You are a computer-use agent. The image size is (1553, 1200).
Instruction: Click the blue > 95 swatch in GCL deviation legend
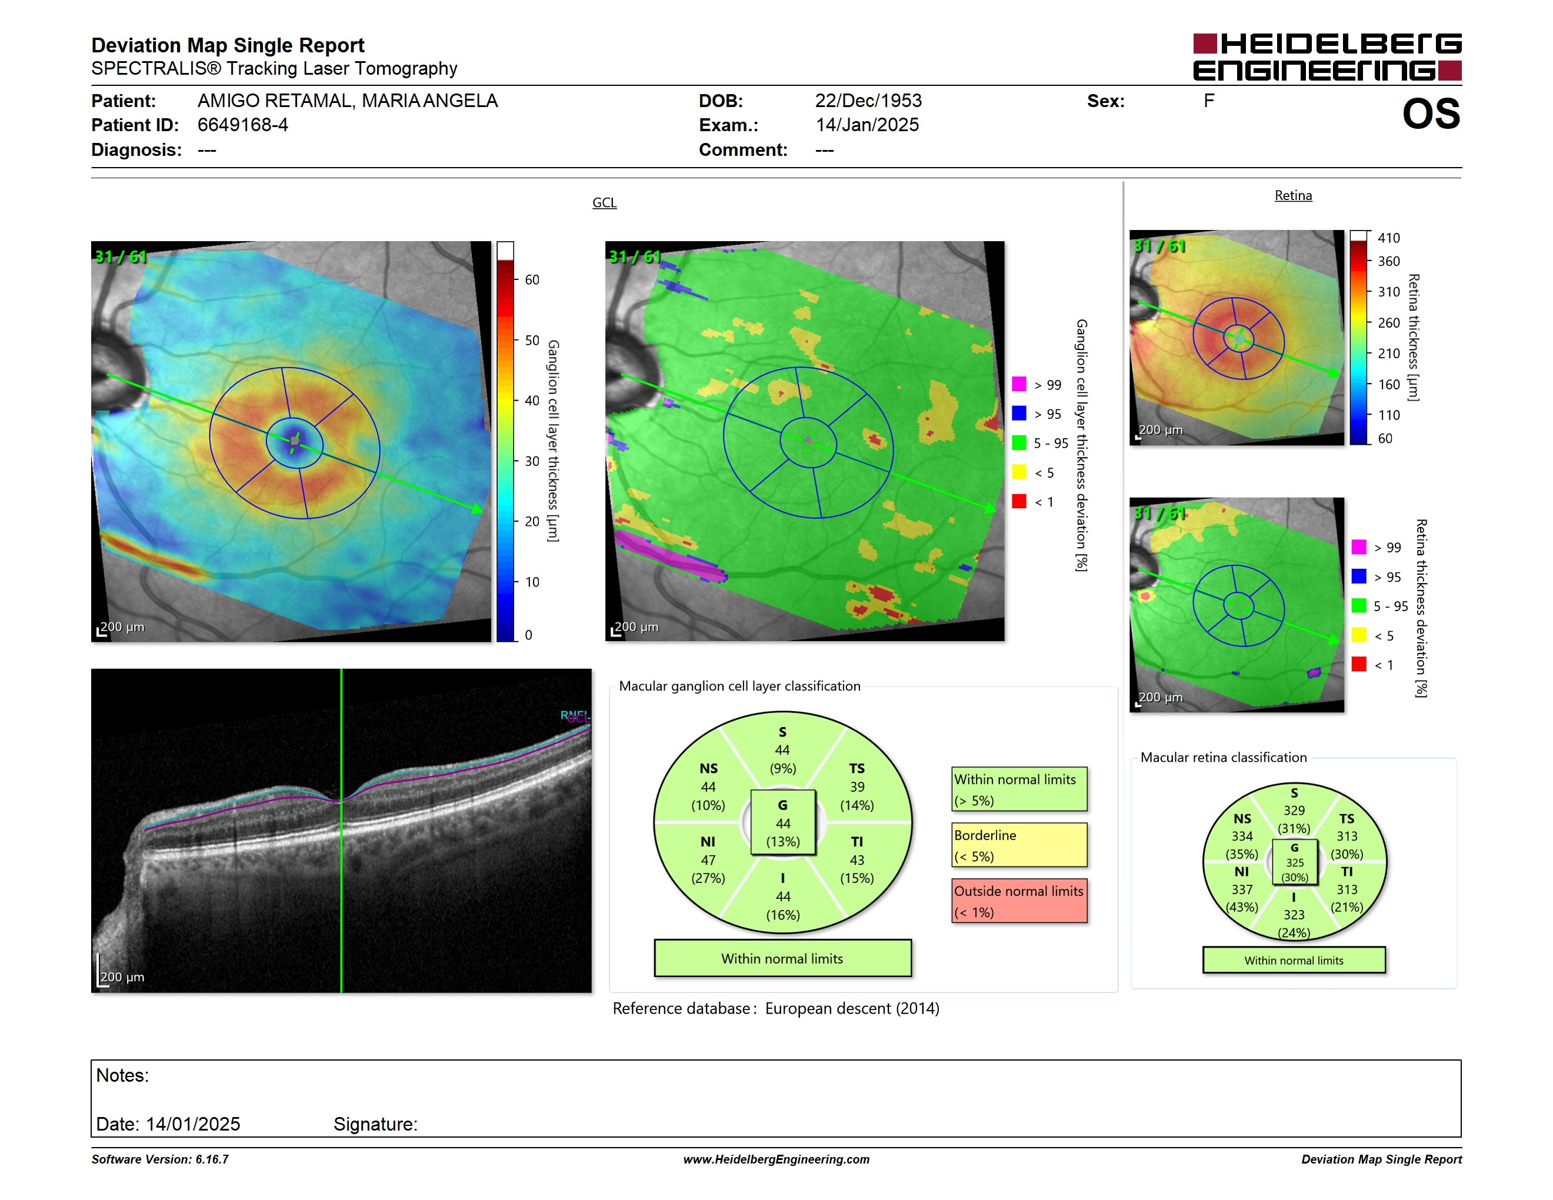pos(1019,413)
